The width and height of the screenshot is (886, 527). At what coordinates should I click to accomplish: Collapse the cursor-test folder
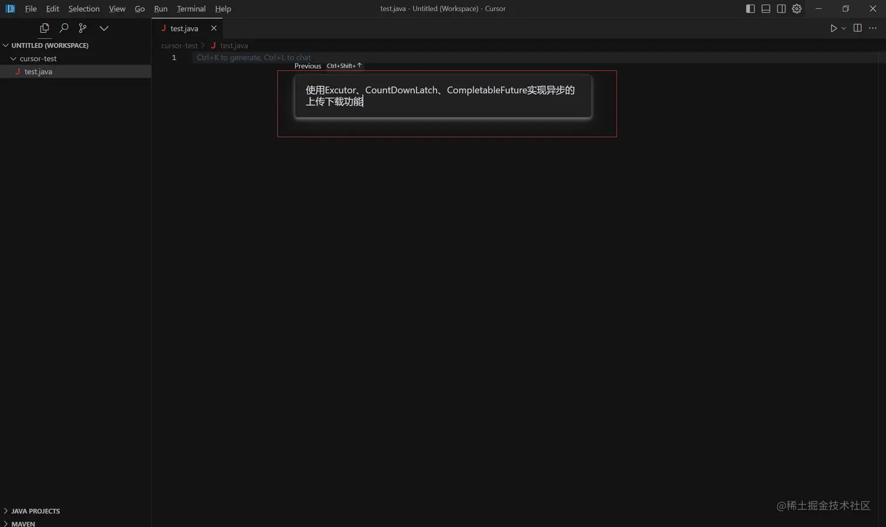coord(38,59)
